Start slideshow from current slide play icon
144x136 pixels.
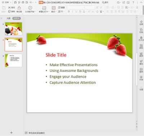pos(30,8)
